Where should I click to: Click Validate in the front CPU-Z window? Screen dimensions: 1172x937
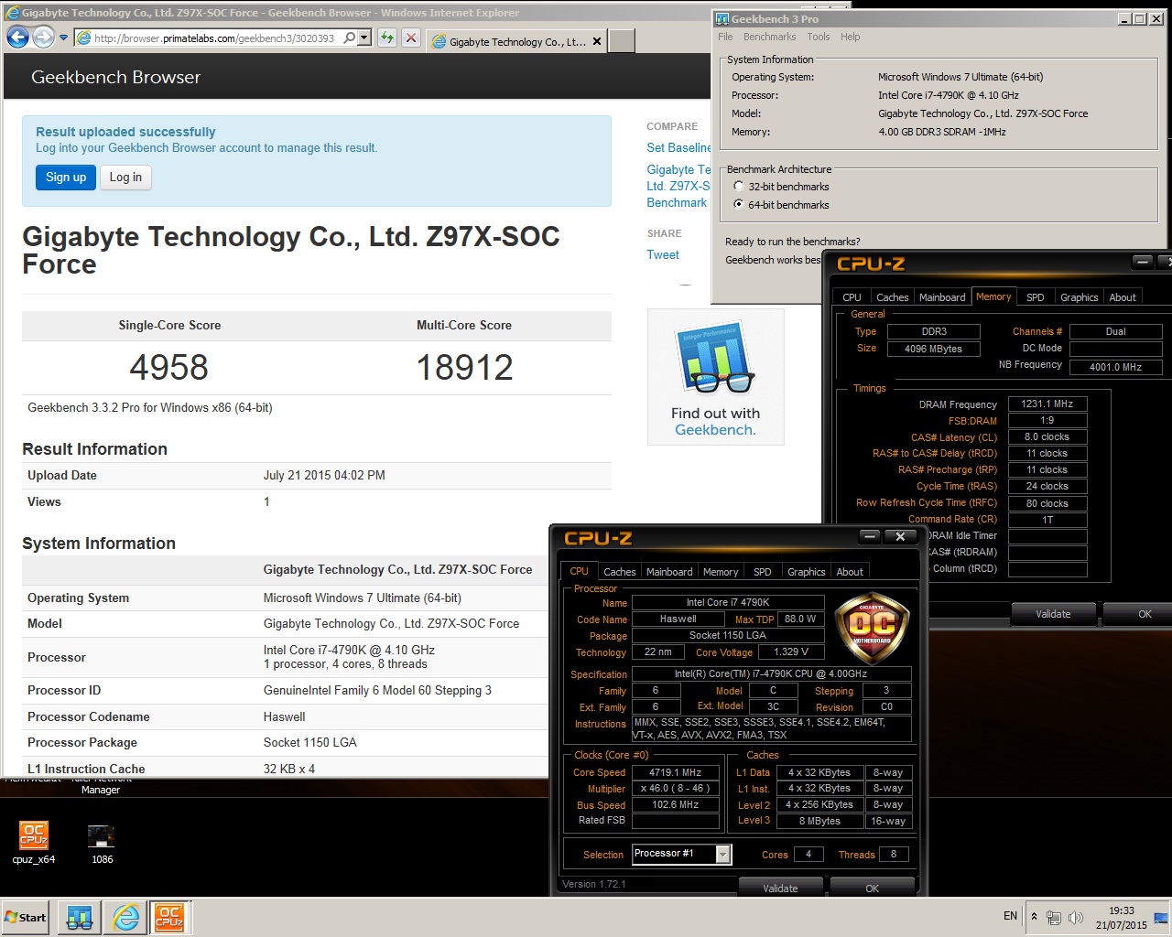tap(780, 889)
